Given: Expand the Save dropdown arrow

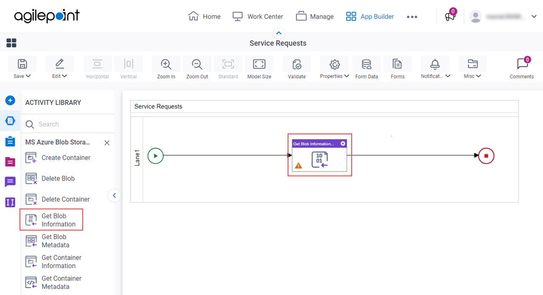Looking at the screenshot, I should coord(28,76).
